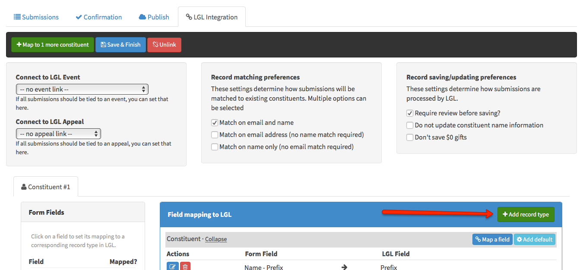The image size is (583, 270).
Task: Click the Record matching preferences heading
Action: [x=255, y=77]
